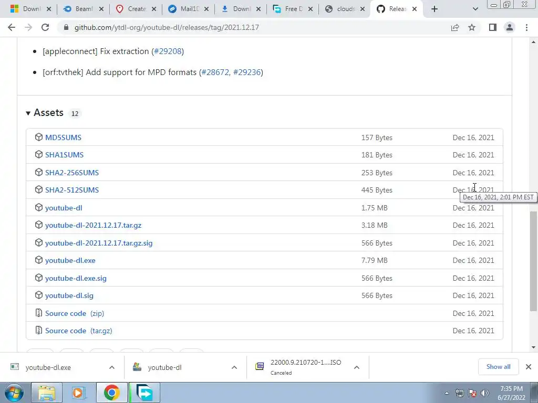Click the share page icon in address bar
Viewport: 538px width, 403px height.
point(455,27)
